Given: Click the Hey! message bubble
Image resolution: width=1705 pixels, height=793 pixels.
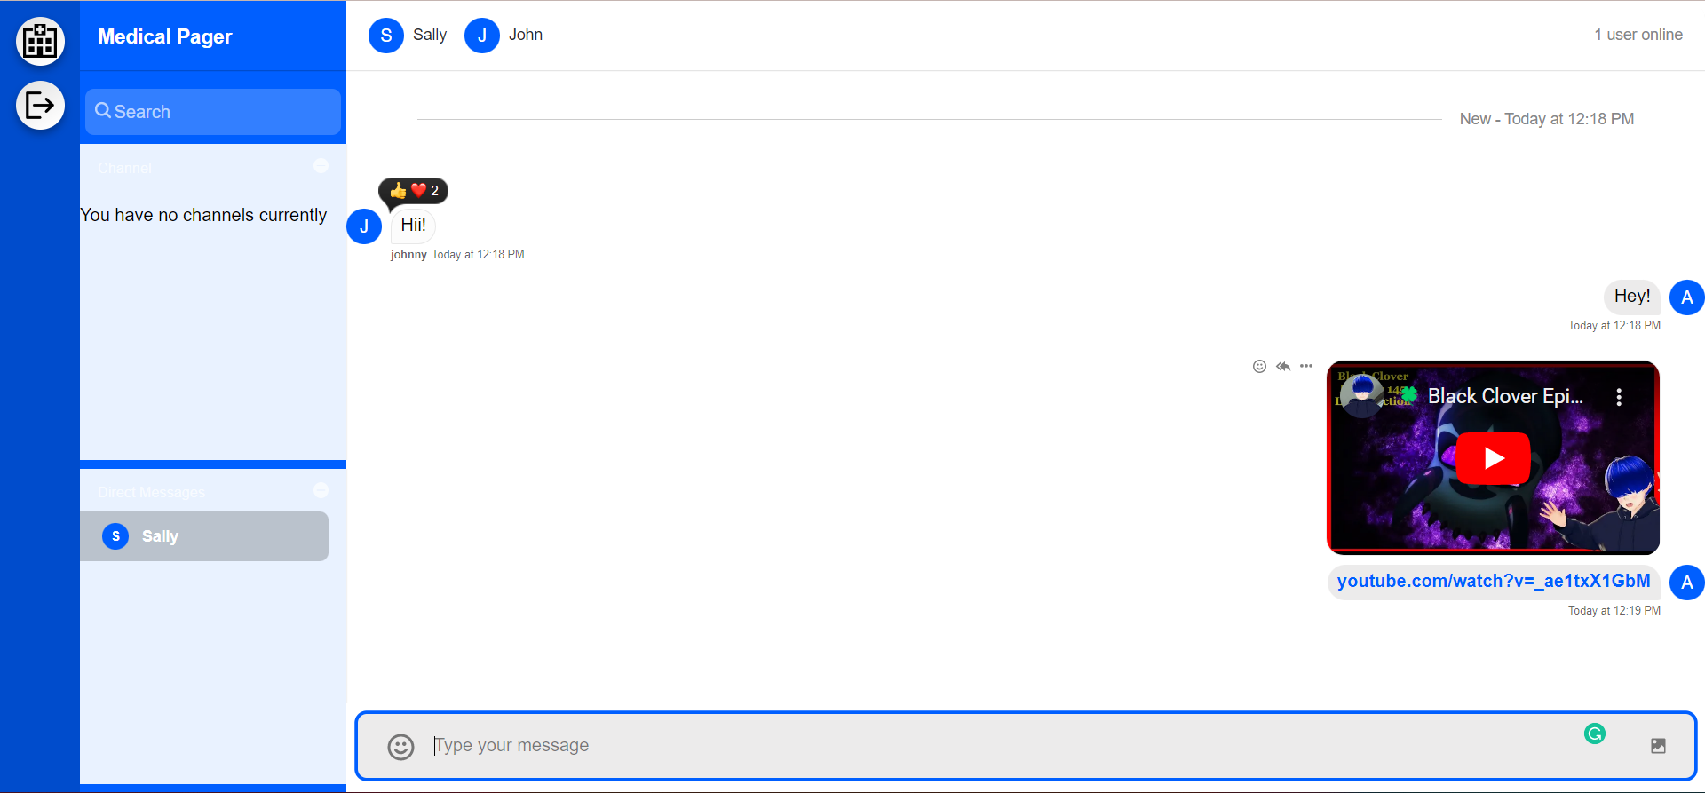Looking at the screenshot, I should 1632,297.
